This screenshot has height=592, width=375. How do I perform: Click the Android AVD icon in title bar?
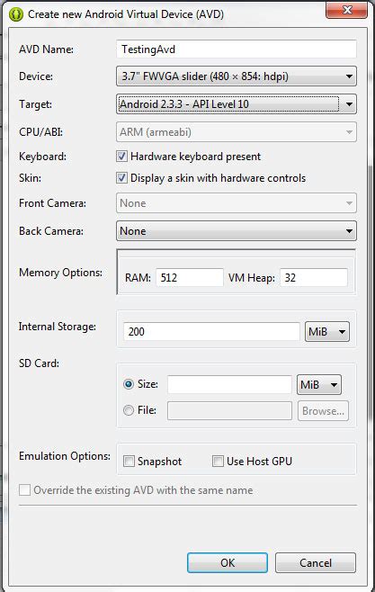(16, 14)
